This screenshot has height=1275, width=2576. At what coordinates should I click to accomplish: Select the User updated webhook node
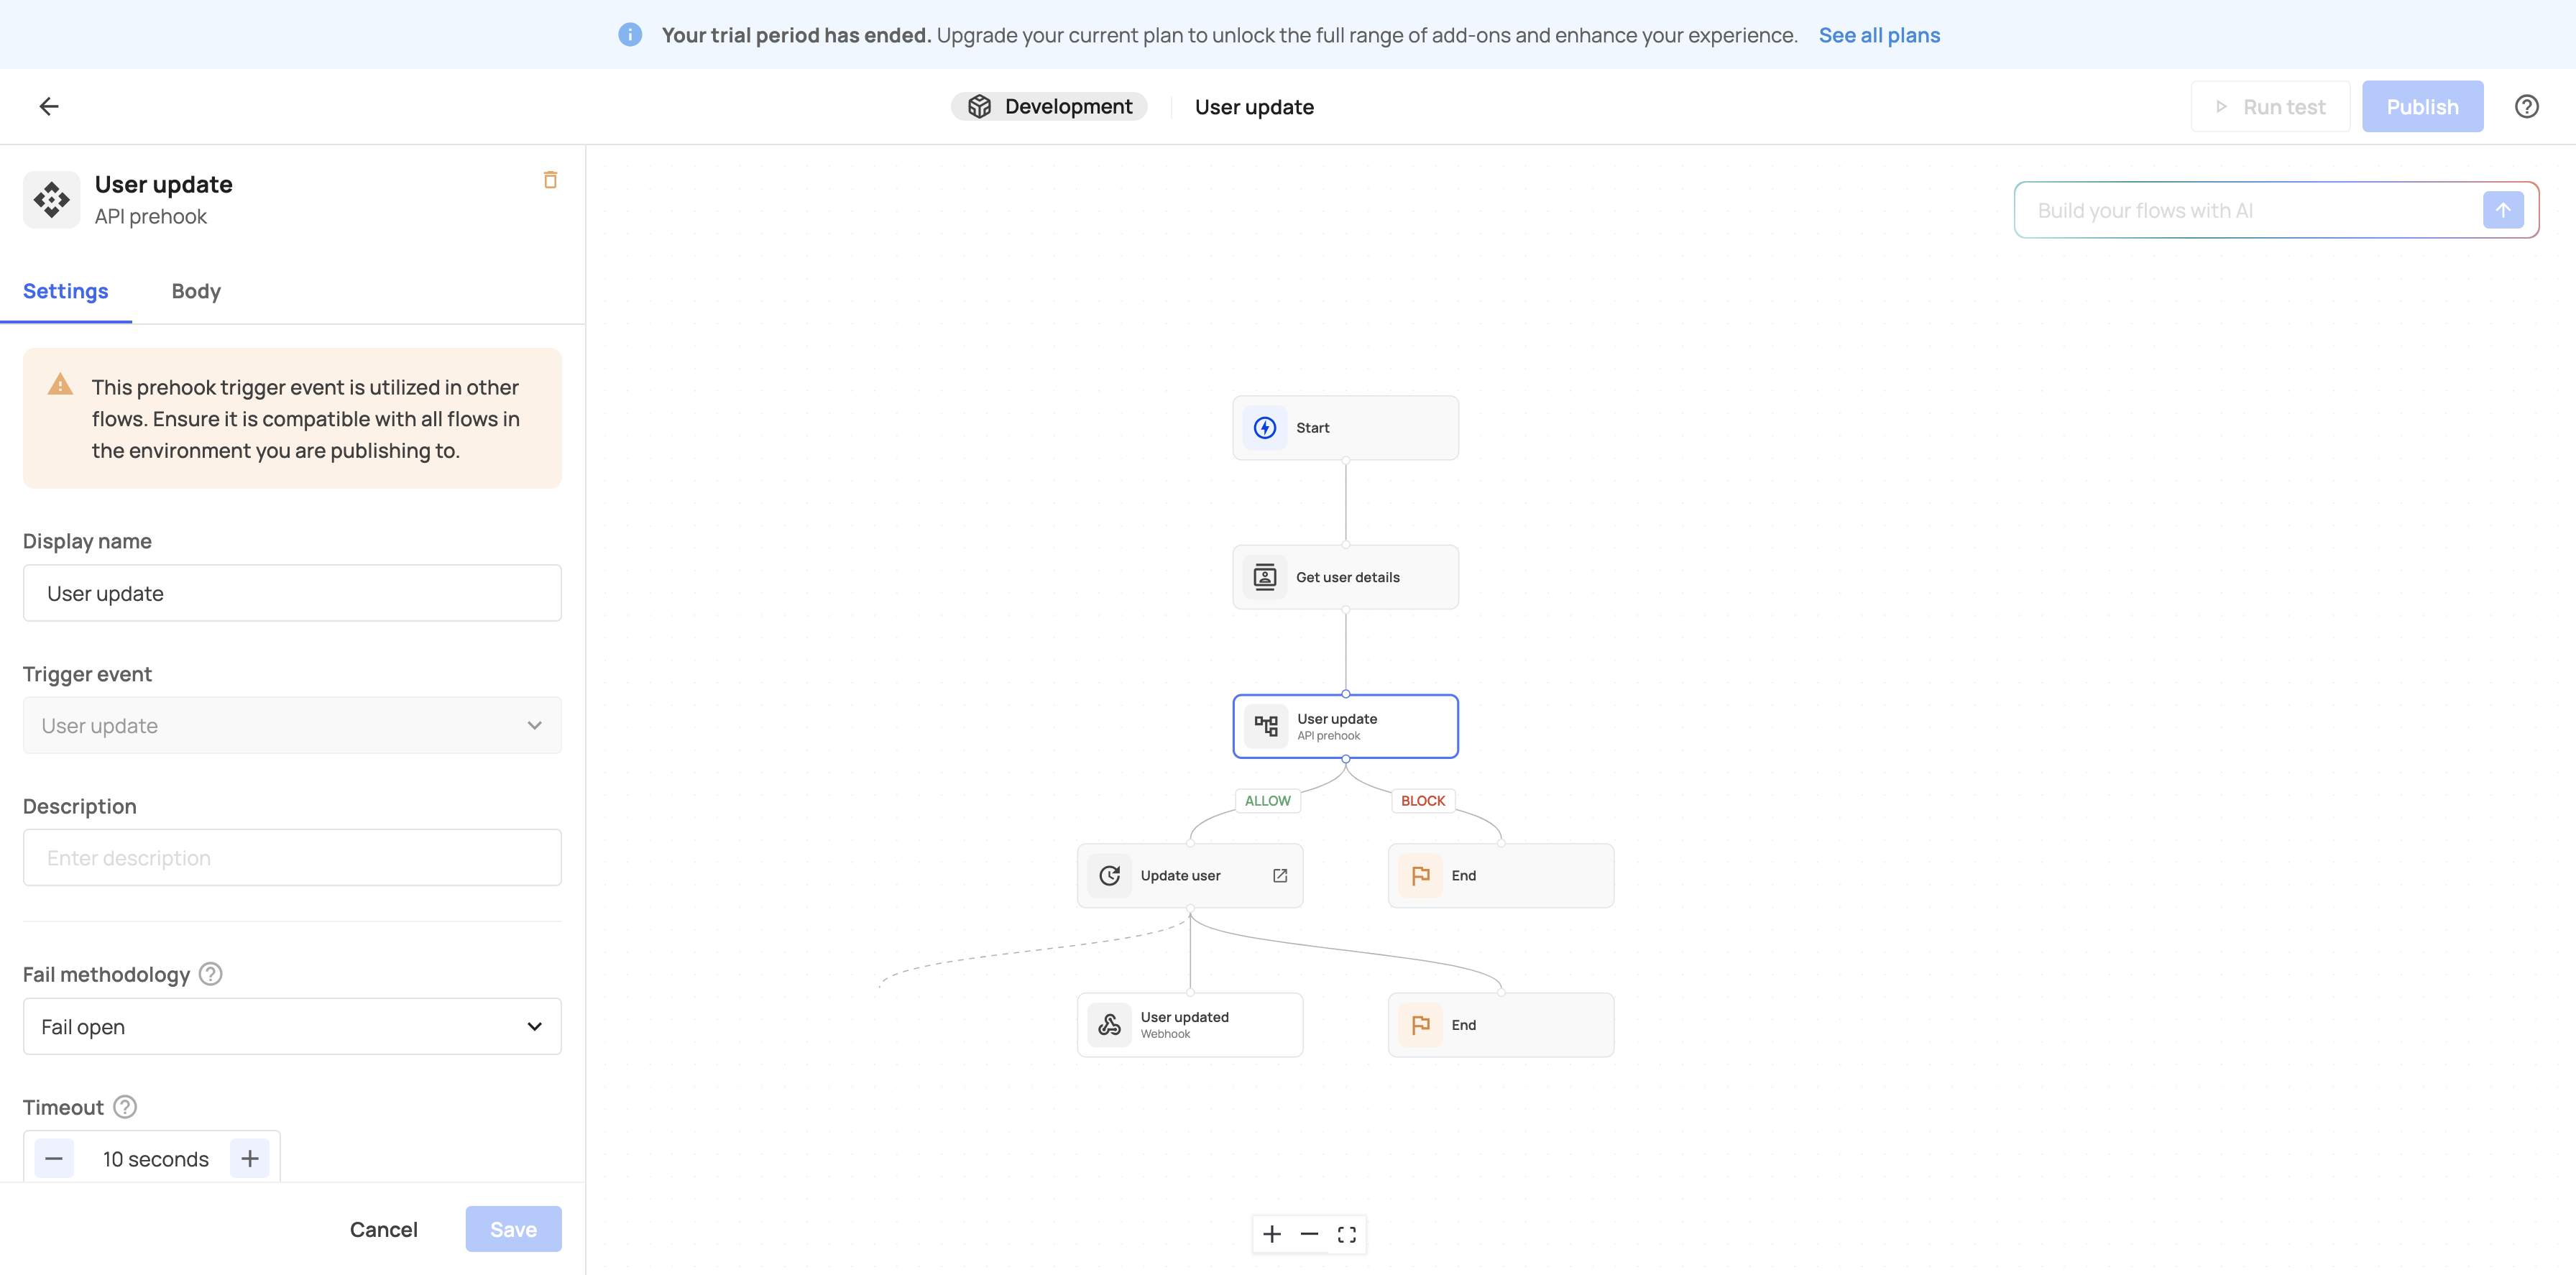(x=1189, y=1024)
